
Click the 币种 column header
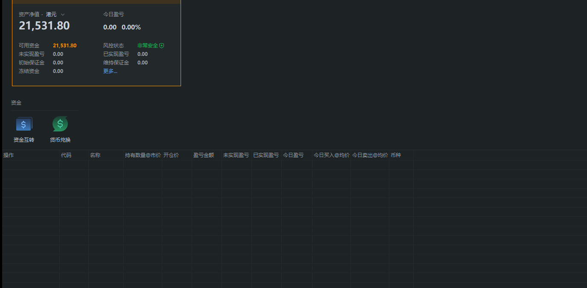396,155
